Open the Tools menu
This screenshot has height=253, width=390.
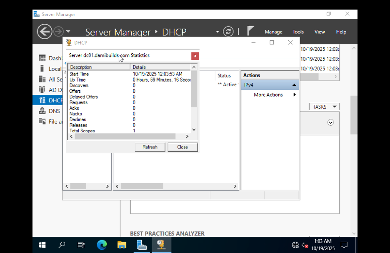click(x=298, y=32)
